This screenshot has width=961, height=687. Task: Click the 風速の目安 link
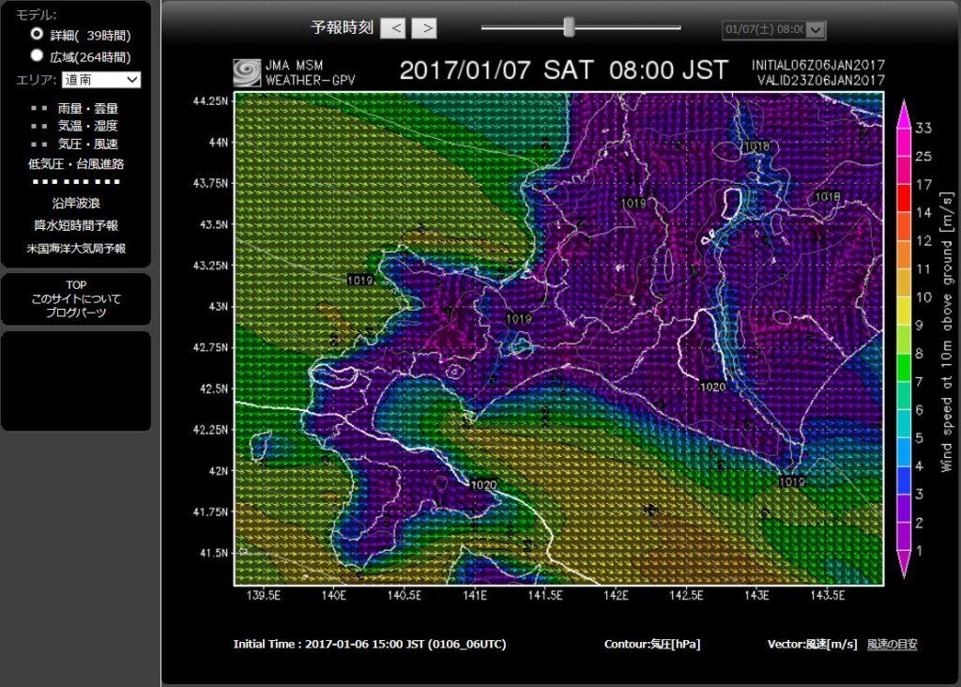[892, 644]
